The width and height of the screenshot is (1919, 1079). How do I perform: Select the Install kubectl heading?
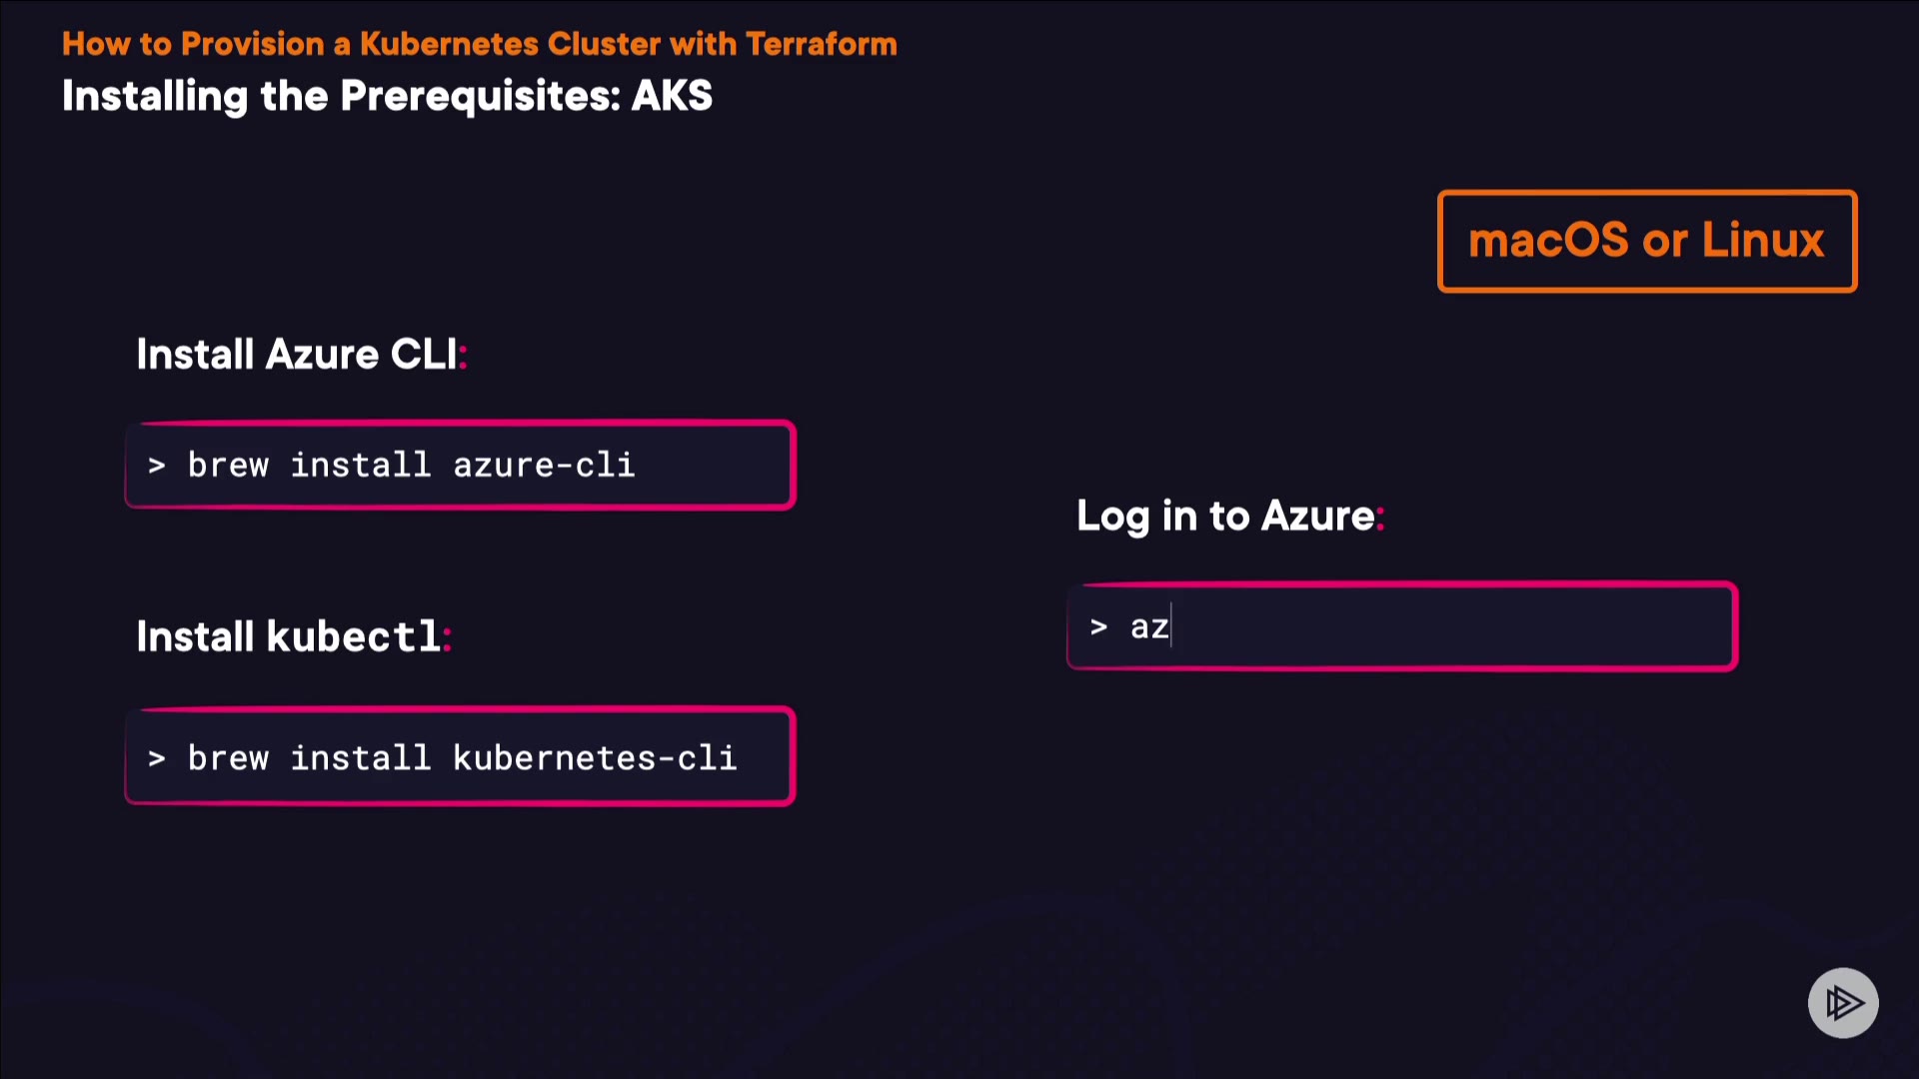[292, 636]
